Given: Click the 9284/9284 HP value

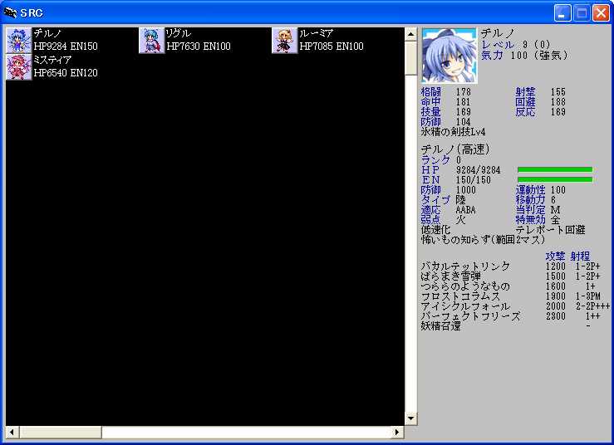Looking at the screenshot, I should pyautogui.click(x=478, y=170).
